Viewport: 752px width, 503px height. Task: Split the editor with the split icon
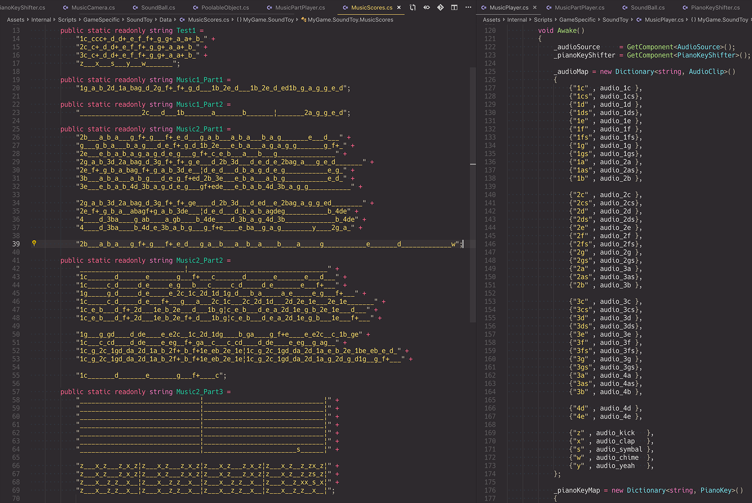pyautogui.click(x=454, y=7)
